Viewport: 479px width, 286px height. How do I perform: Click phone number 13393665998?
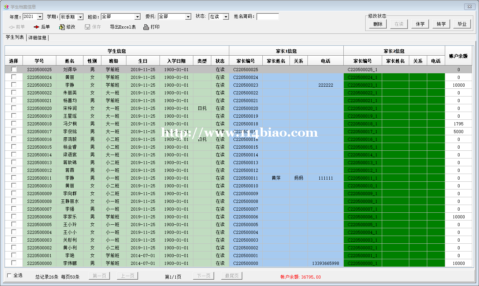pos(326,263)
